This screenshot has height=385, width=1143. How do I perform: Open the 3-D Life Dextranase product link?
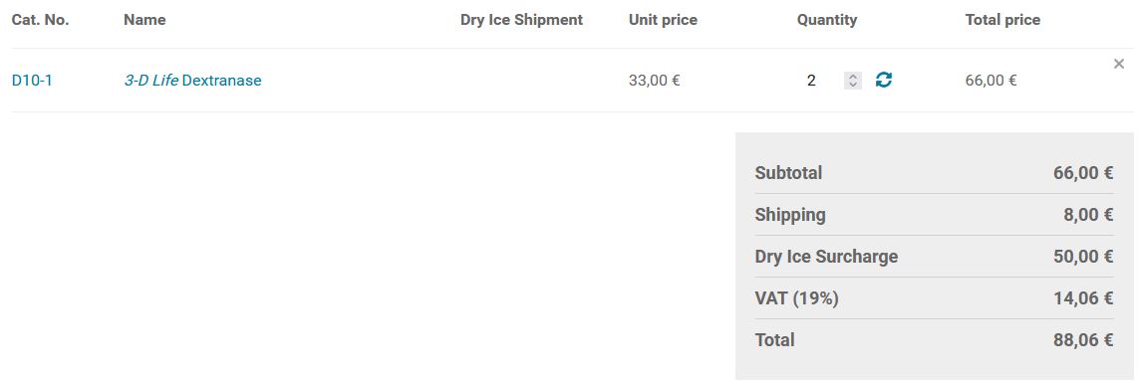tap(192, 80)
